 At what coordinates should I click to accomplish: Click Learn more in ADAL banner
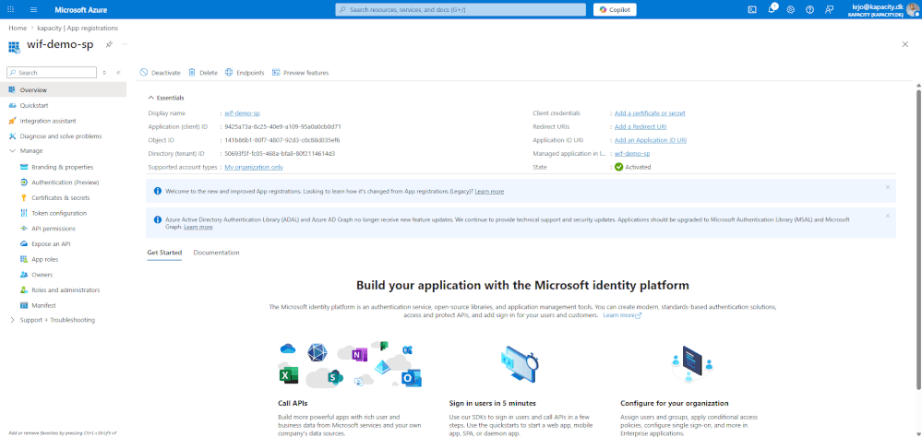198,227
